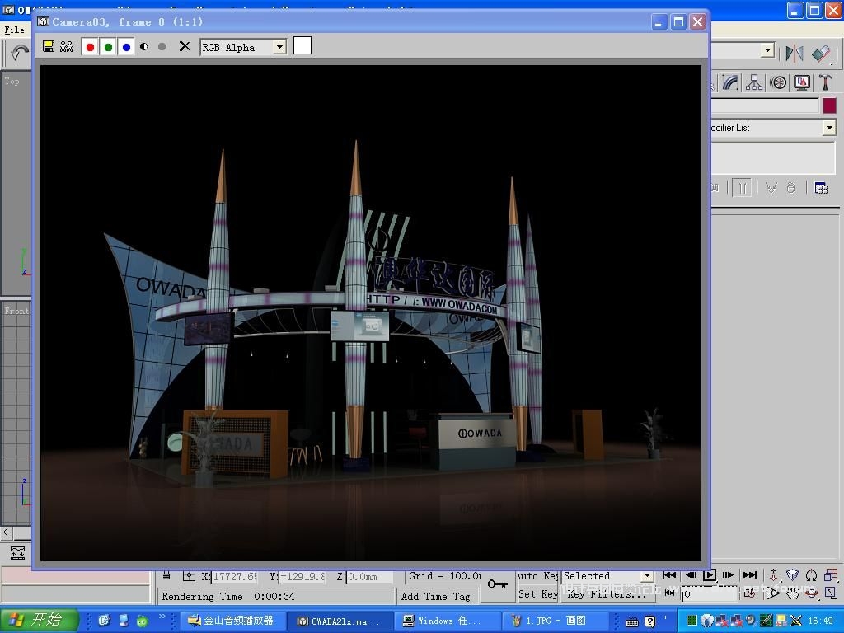The image size is (844, 633).
Task: Click the large Set Keys key icon
Action: (x=497, y=584)
